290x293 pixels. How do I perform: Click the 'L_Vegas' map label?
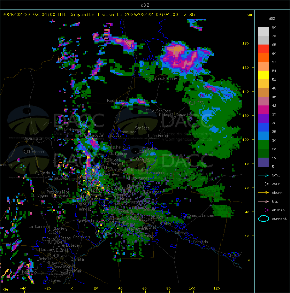[x=40, y=196]
